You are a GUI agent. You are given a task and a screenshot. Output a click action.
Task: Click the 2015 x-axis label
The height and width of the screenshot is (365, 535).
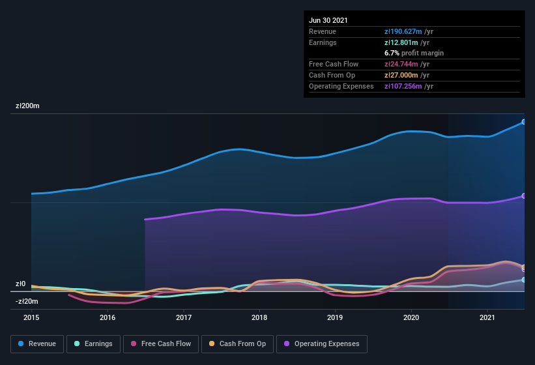pyautogui.click(x=31, y=317)
